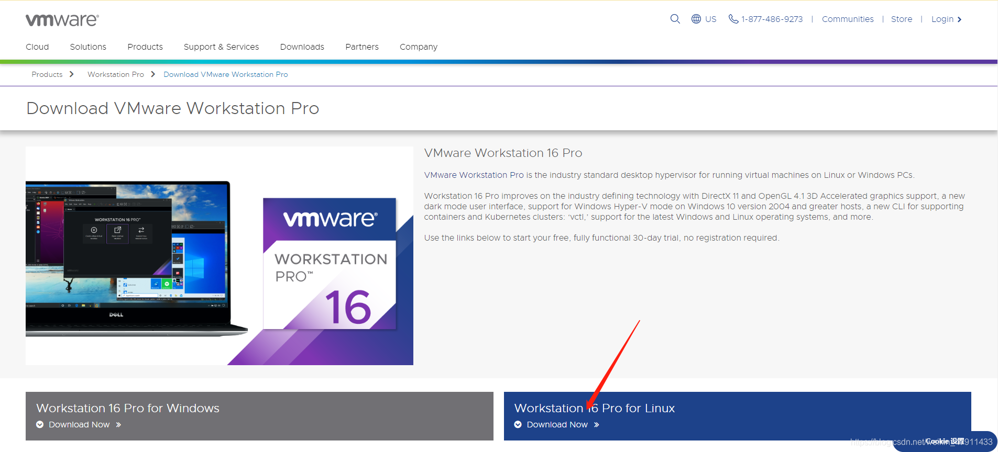Click double arrow after Windows Download Now
Image resolution: width=998 pixels, height=452 pixels.
pos(118,425)
